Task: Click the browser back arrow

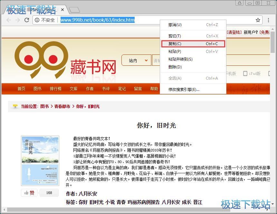Action: pos(8,20)
